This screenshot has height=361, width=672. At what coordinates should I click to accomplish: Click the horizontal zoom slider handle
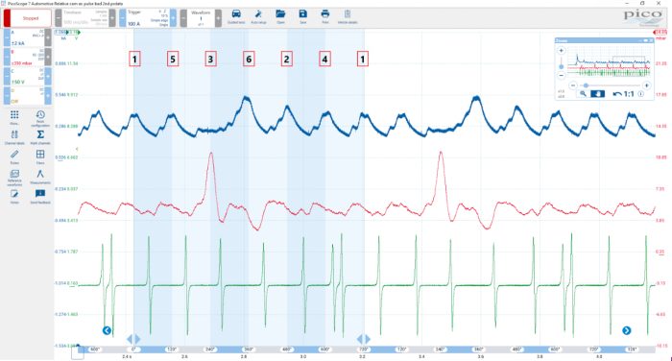586,85
